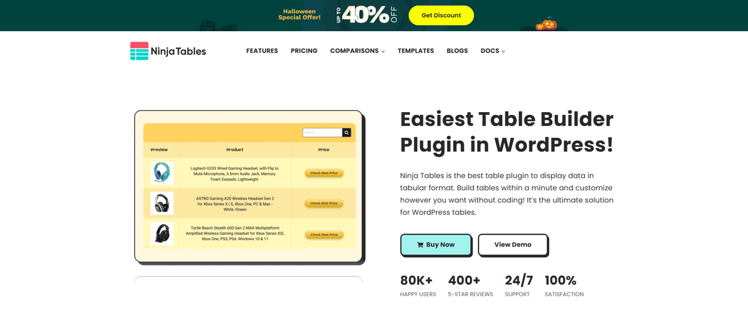Click the search field in table preview

[x=323, y=132]
